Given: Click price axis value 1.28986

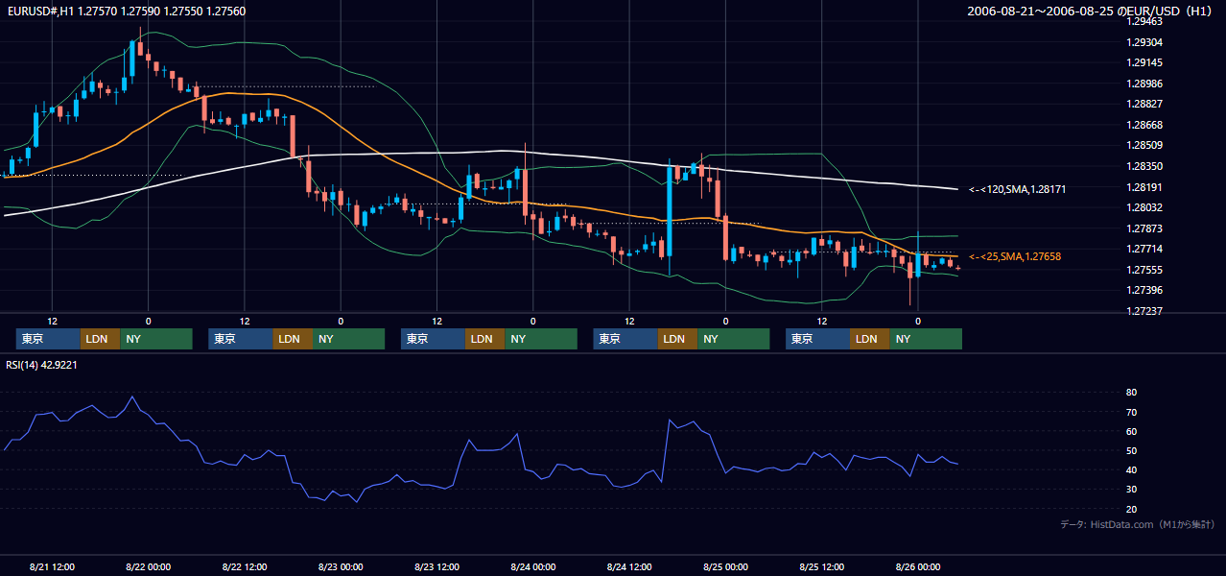Looking at the screenshot, I should (1143, 84).
